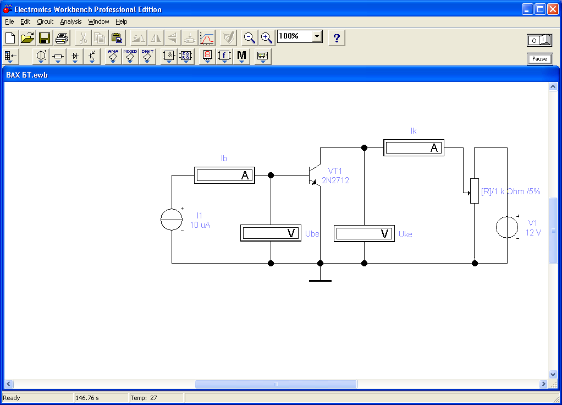
Task: Click the Copy icon
Action: pyautogui.click(x=100, y=38)
